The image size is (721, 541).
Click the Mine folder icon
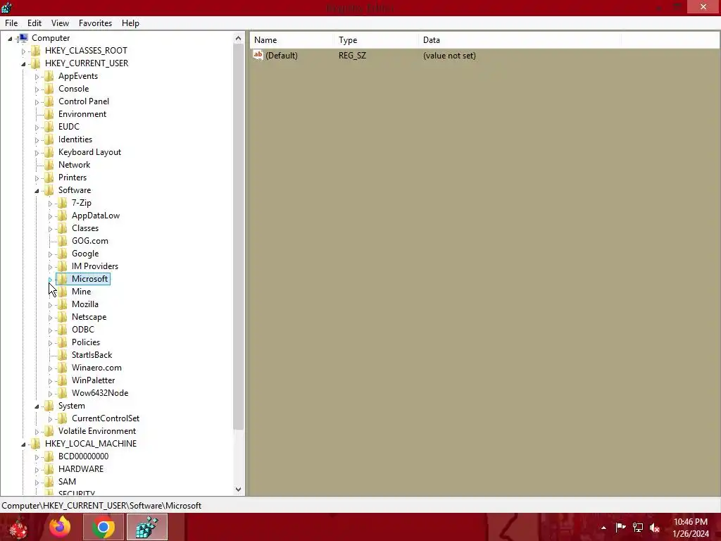[x=62, y=292]
